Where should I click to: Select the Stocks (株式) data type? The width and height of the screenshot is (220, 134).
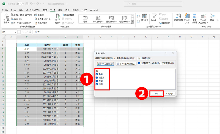(x=98, y=19)
